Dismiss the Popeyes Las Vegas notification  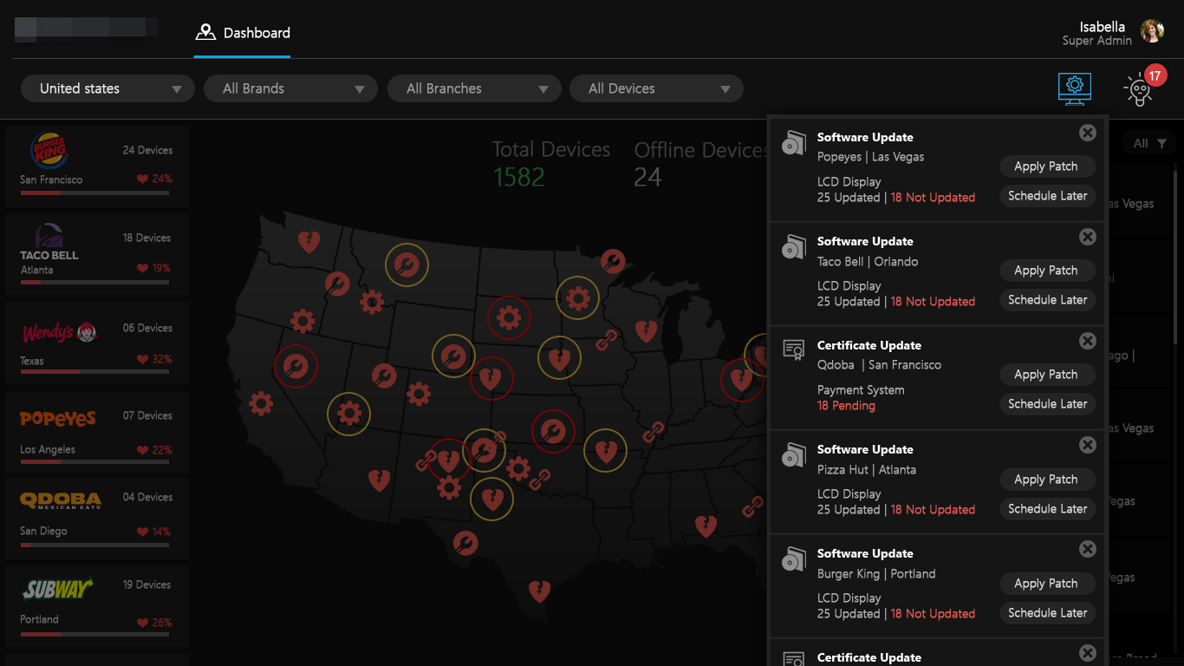coord(1087,133)
